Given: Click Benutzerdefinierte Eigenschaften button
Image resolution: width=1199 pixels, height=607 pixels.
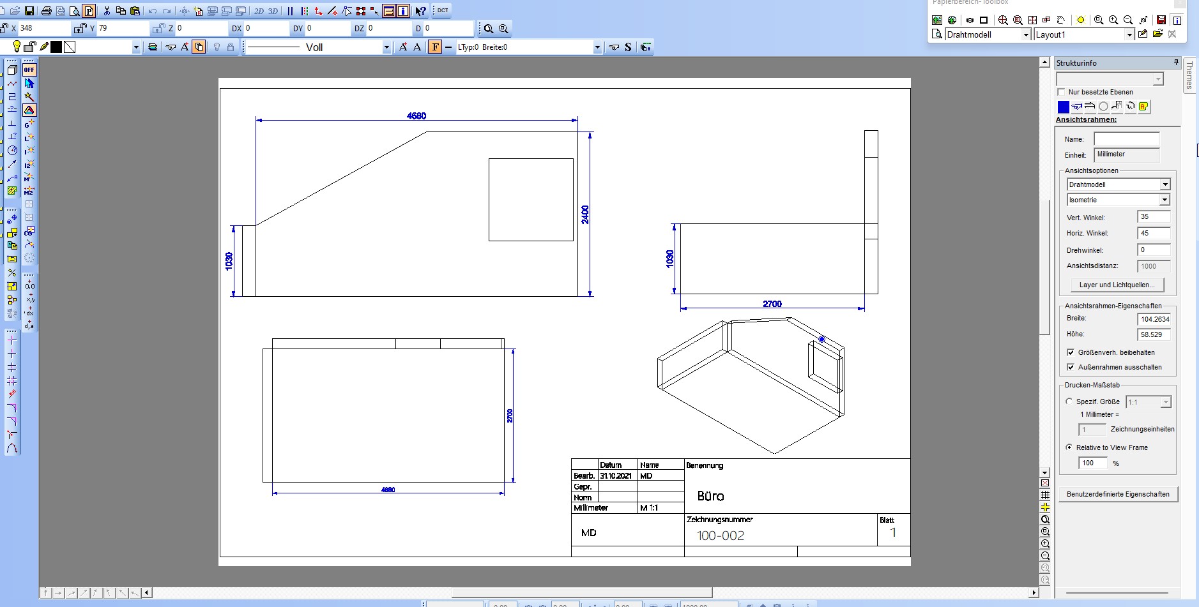Looking at the screenshot, I should (1118, 494).
